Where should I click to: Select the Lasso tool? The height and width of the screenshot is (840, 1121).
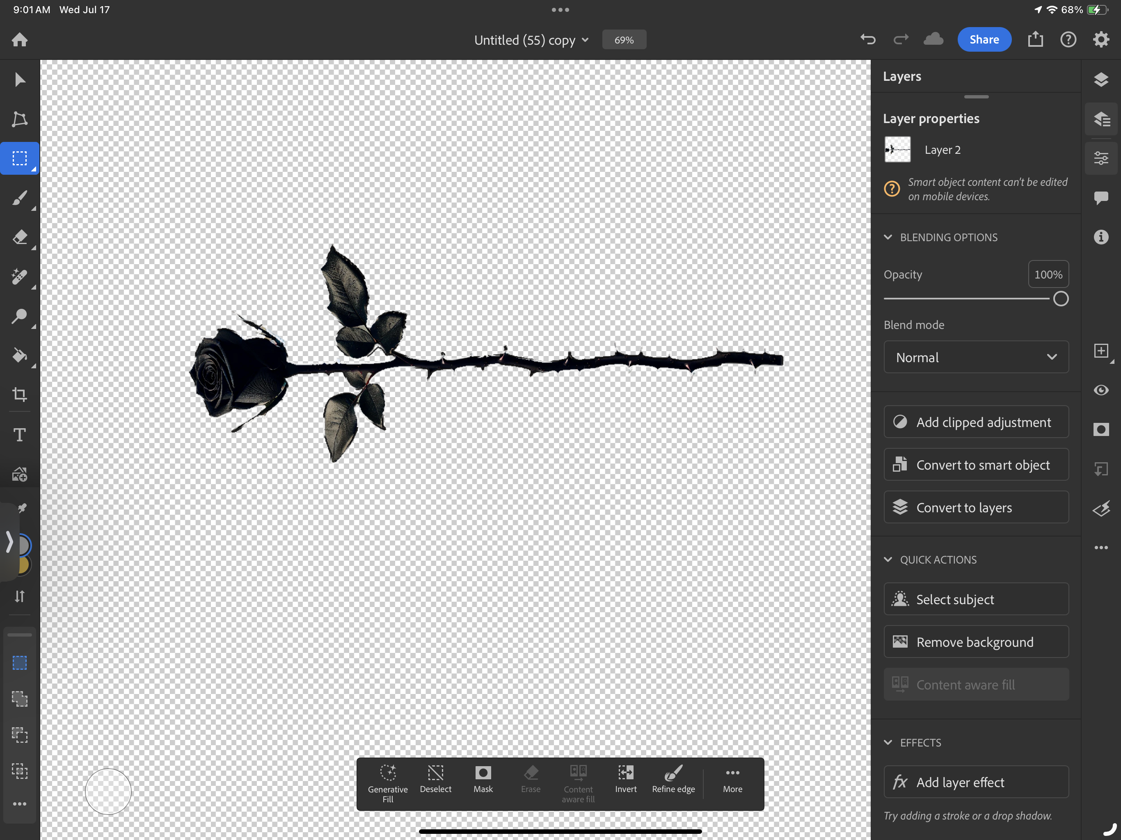coord(20,119)
